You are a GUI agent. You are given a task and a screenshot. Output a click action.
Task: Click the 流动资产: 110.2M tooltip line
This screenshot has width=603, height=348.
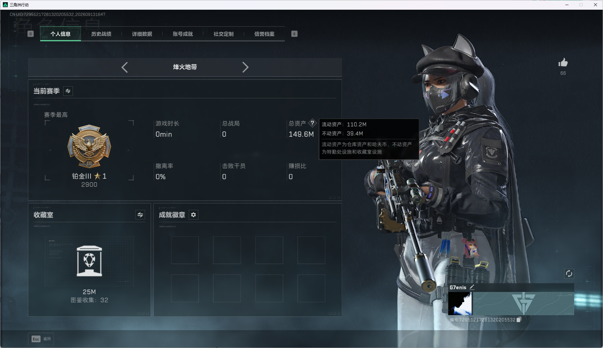click(x=344, y=125)
